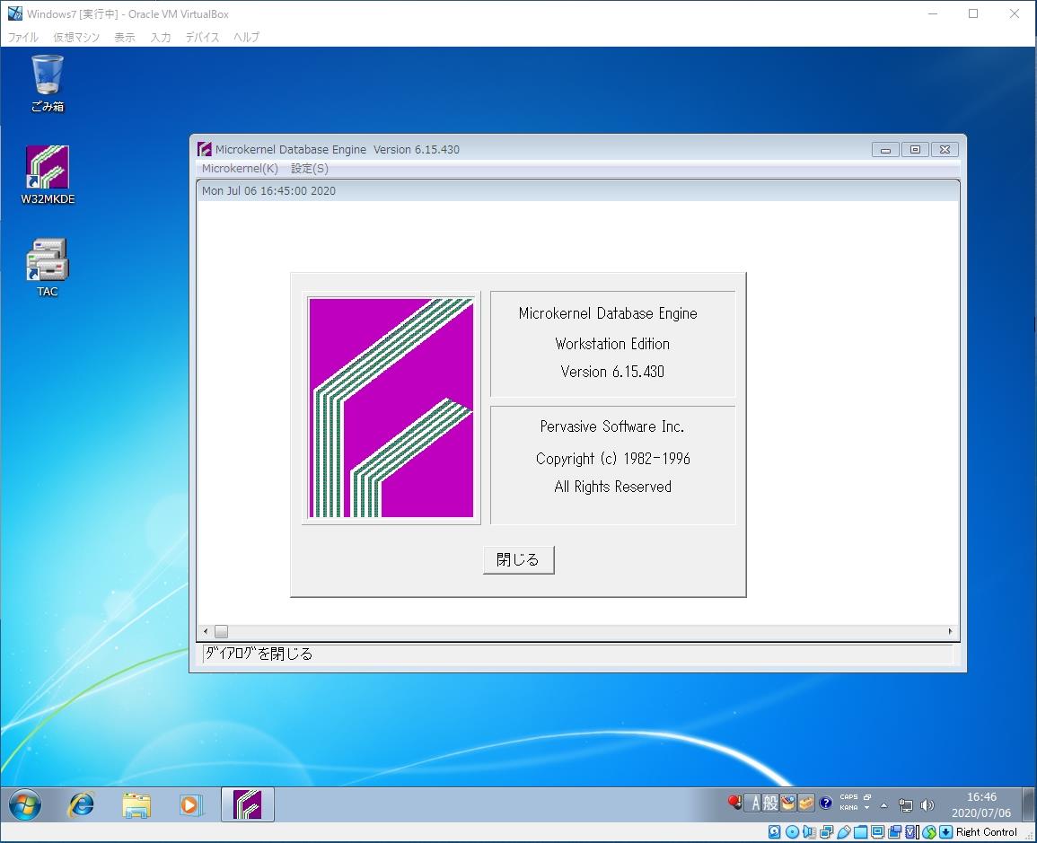
Task: Click the right scroll arrow of horizontal scrollbar
Action: (x=951, y=631)
